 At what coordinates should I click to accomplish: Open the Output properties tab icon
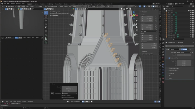[163, 49]
